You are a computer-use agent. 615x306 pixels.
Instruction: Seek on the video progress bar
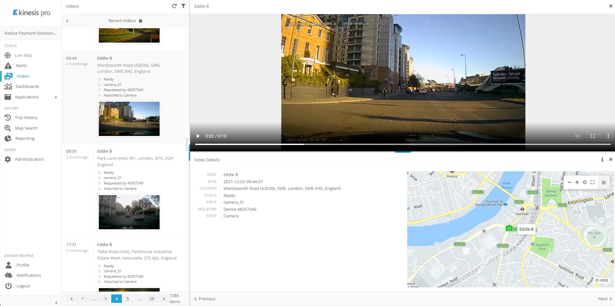pos(403,144)
